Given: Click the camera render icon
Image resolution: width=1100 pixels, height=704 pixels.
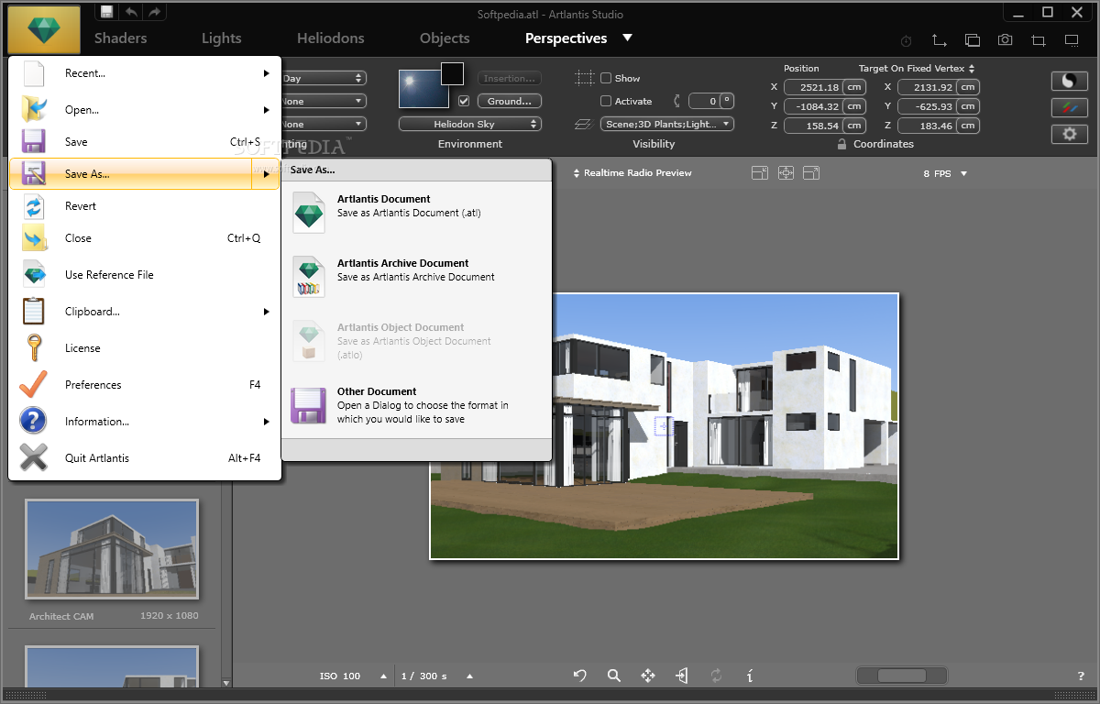Looking at the screenshot, I should pyautogui.click(x=1006, y=40).
